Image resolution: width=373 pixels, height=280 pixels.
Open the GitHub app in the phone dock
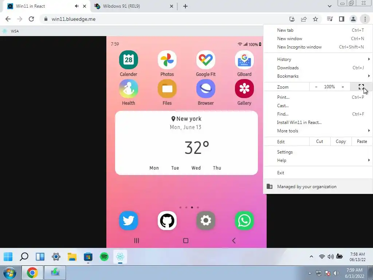click(x=167, y=221)
